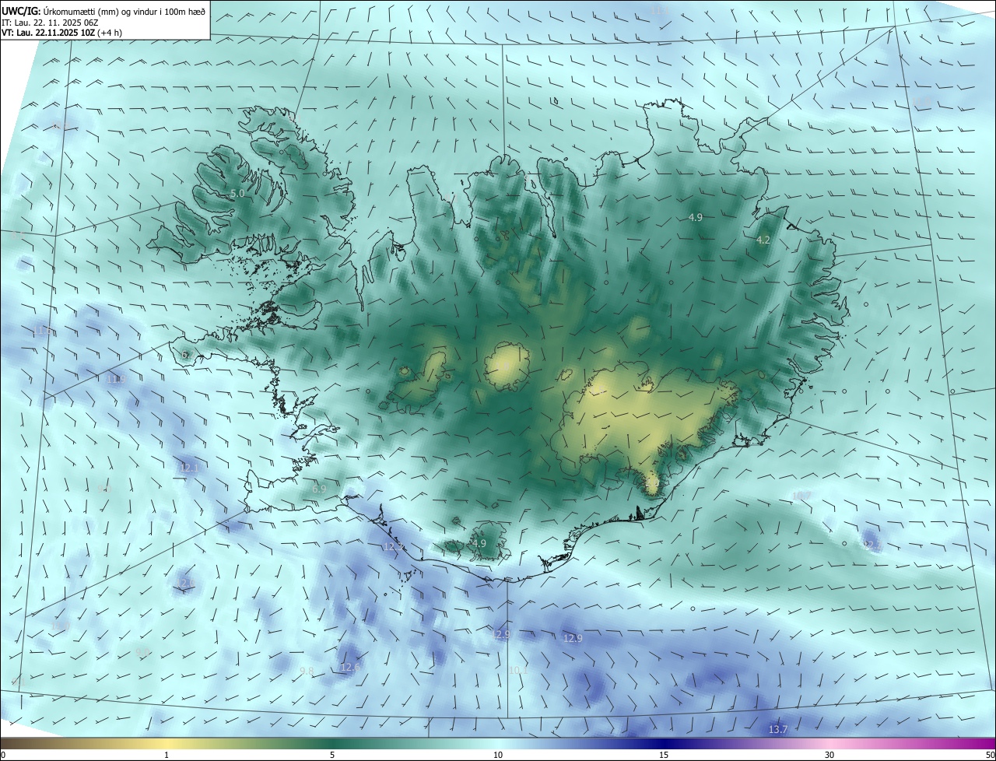Click the 9.8 value next to 12.6
The width and height of the screenshot is (996, 761).
307,671
